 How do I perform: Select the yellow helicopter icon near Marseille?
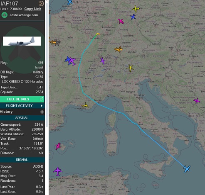coord(85,105)
